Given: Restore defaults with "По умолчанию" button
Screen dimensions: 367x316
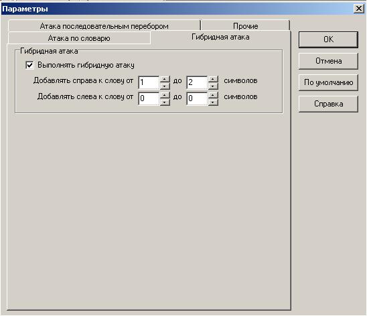Looking at the screenshot, I should [x=328, y=82].
